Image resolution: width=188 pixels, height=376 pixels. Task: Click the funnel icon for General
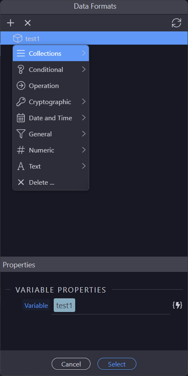tap(21, 134)
